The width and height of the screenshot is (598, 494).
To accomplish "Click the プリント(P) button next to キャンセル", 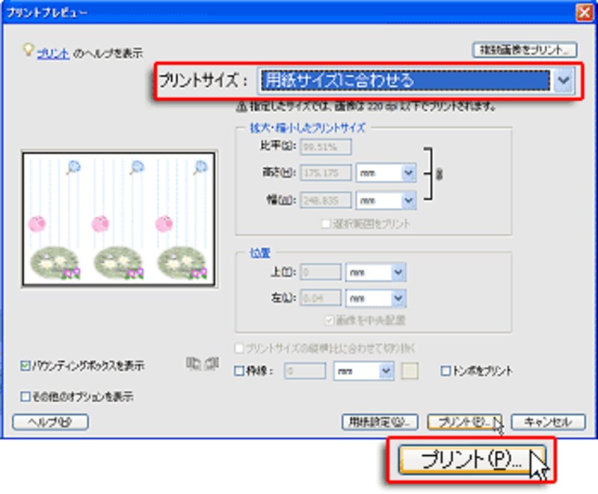I will pos(464,422).
